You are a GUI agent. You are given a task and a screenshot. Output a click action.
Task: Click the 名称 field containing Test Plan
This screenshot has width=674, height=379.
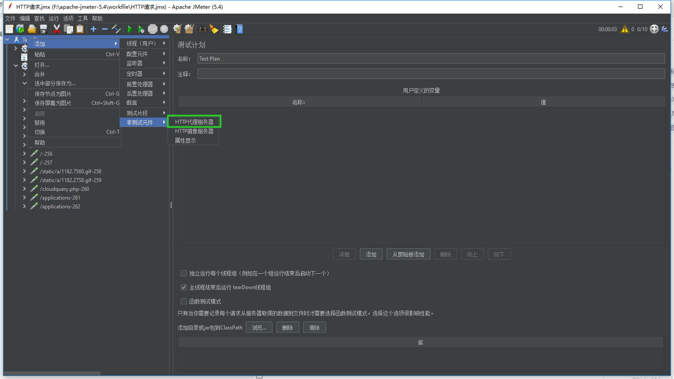click(431, 59)
